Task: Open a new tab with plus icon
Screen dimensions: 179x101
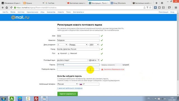Action: coord(157,3)
